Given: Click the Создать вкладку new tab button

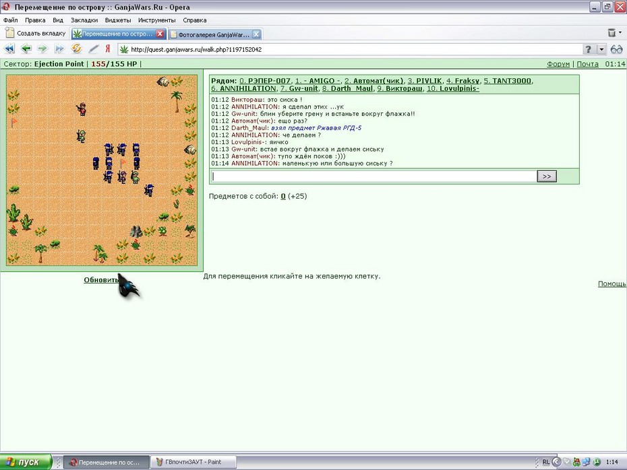Looking at the screenshot, I should [x=36, y=33].
